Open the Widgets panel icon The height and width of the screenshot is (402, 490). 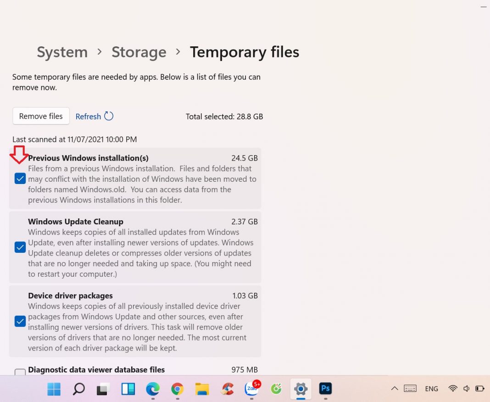coord(128,389)
